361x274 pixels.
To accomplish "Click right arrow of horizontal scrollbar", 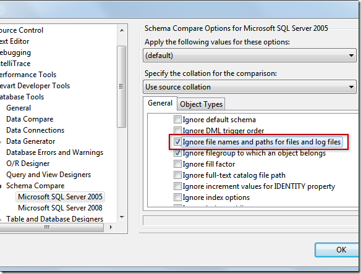I will (x=111, y=227).
